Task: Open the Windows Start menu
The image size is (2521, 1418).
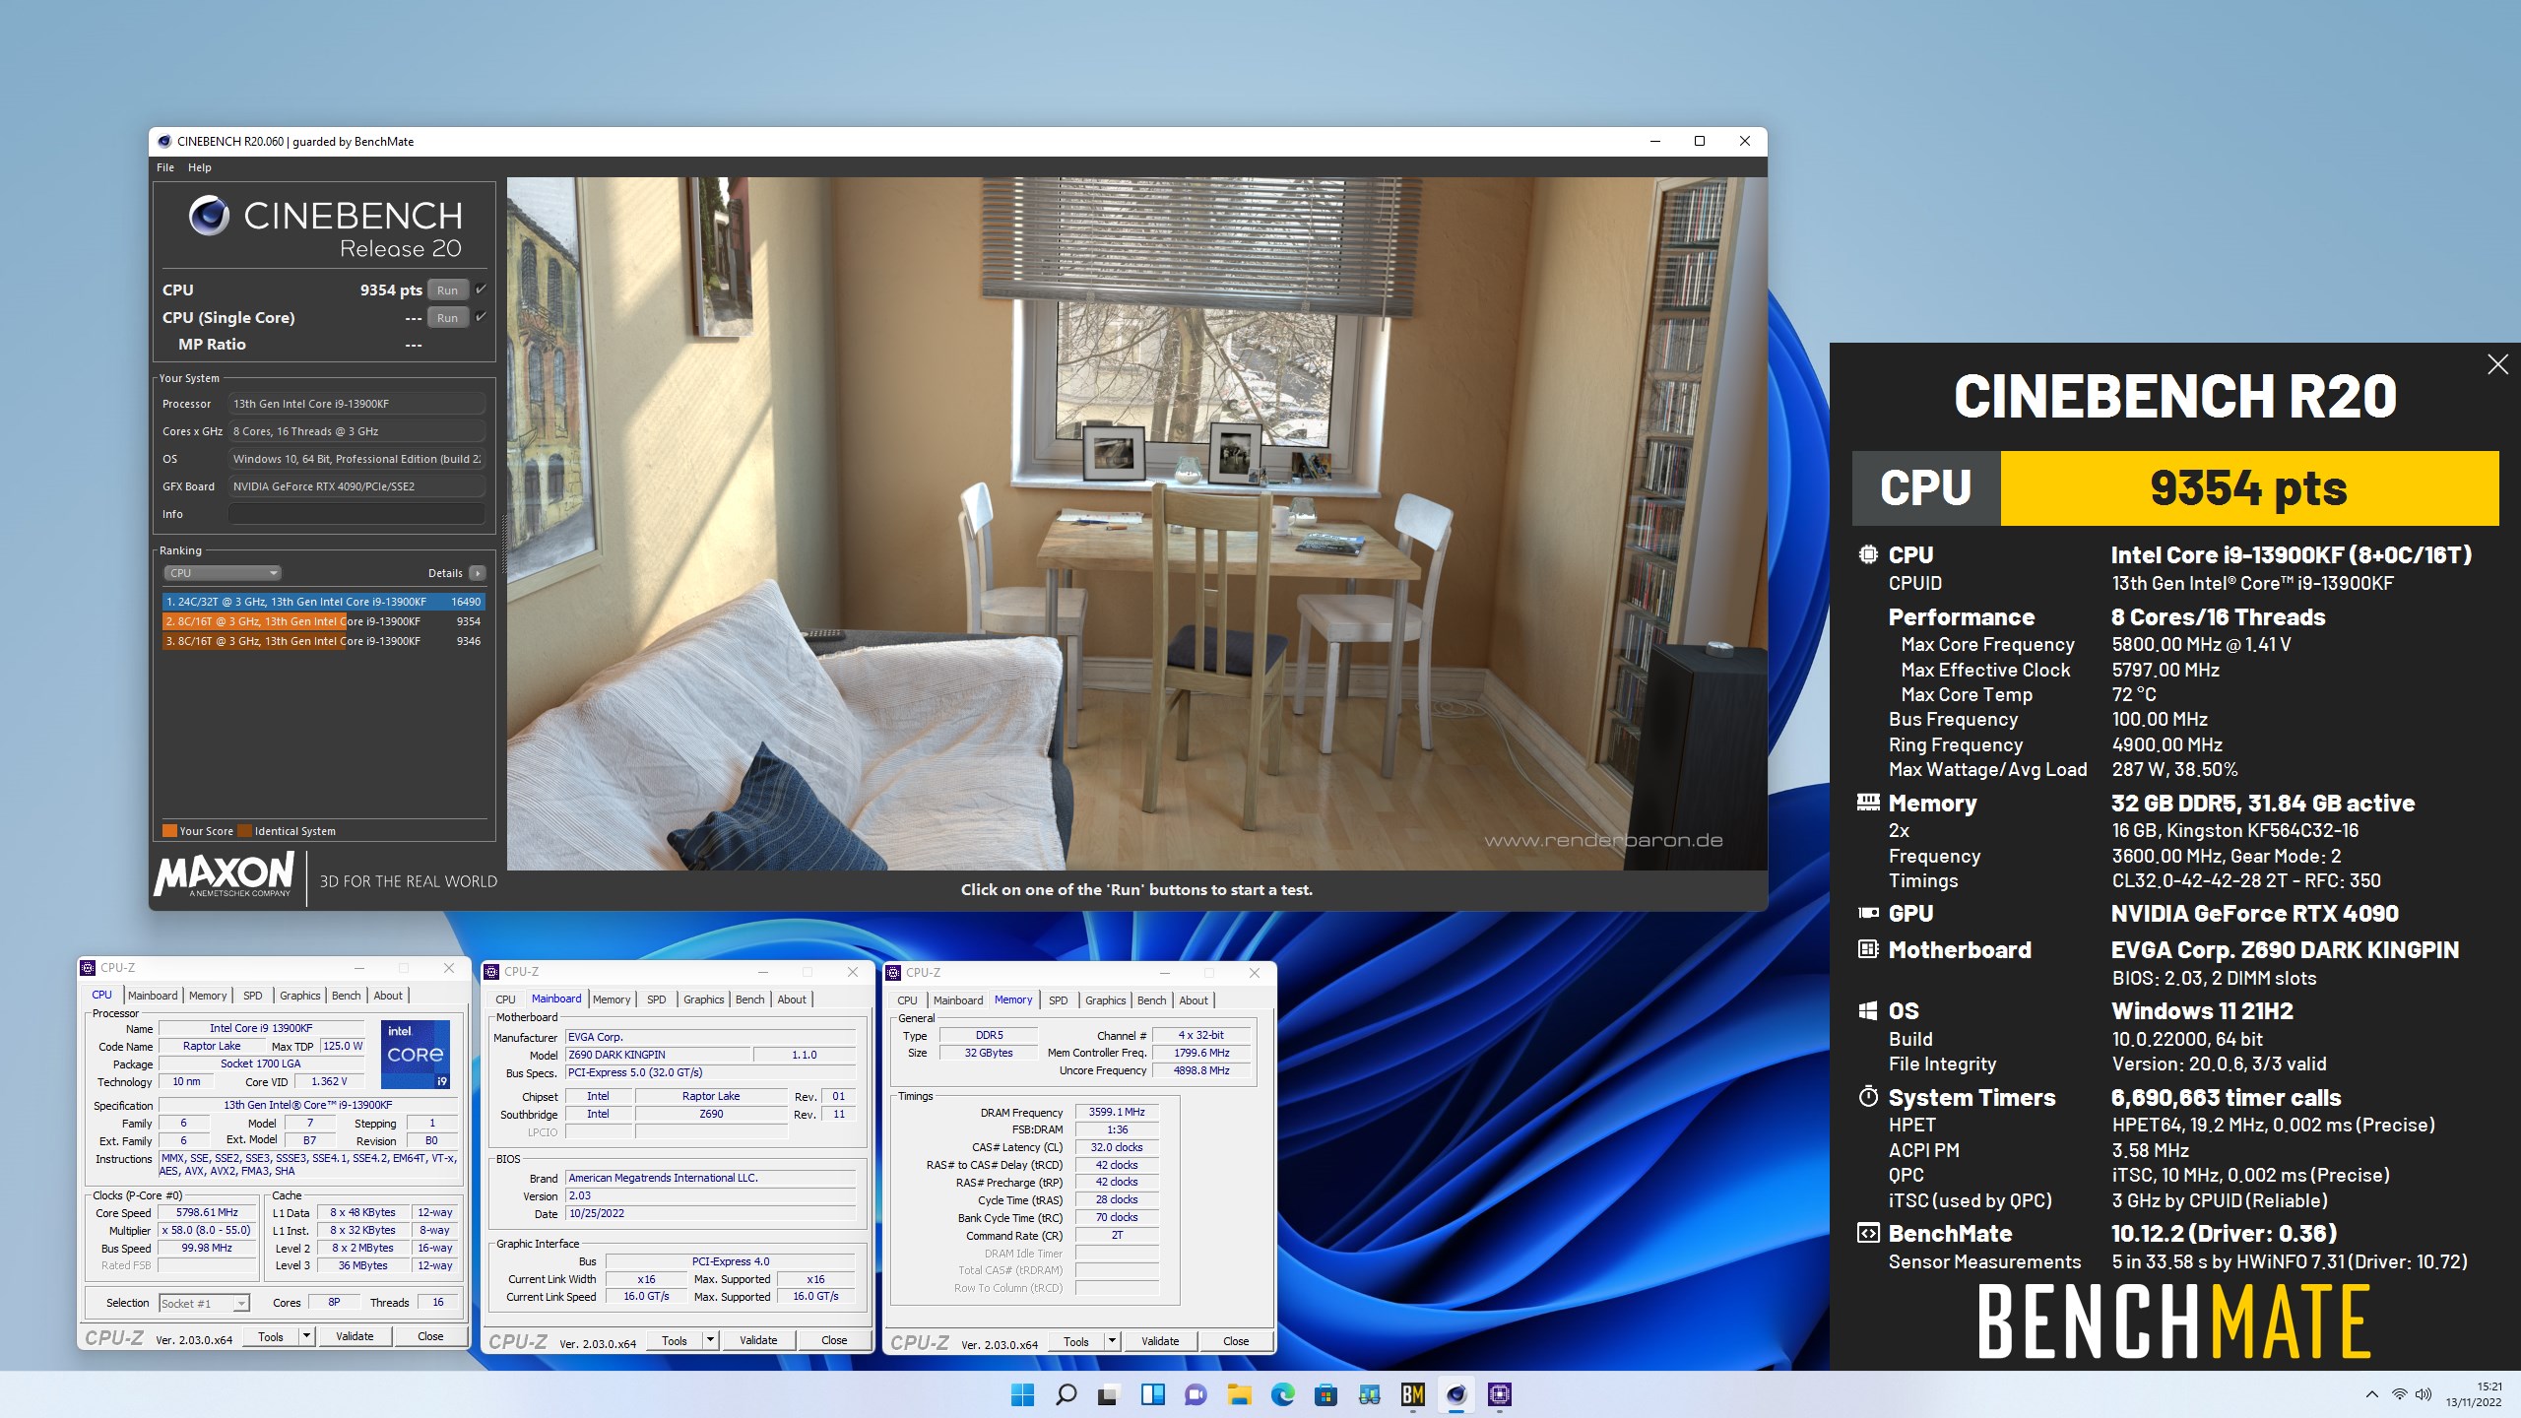Action: 1022,1394
